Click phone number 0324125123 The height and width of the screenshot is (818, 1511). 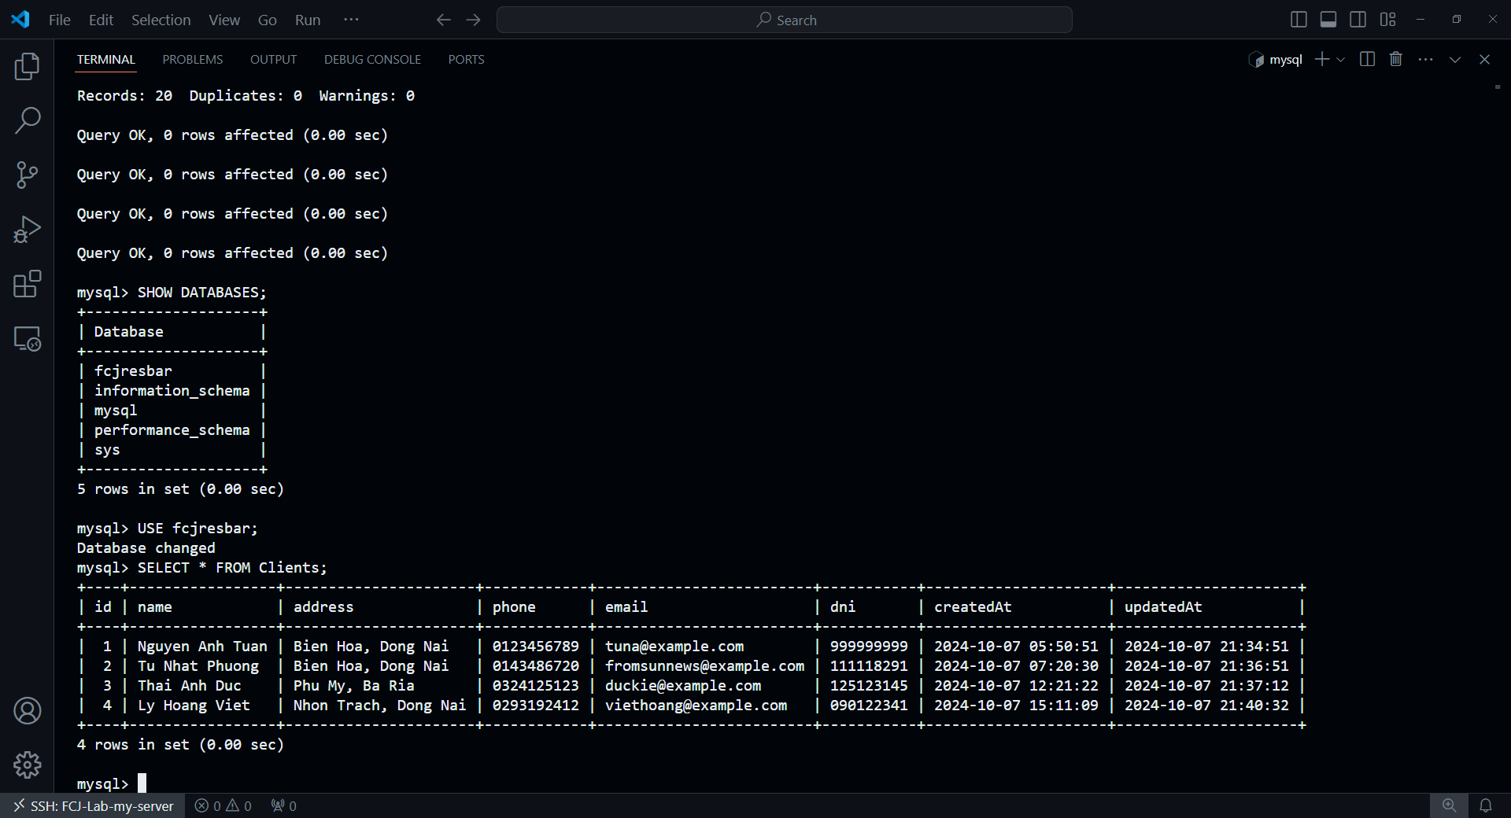click(535, 685)
